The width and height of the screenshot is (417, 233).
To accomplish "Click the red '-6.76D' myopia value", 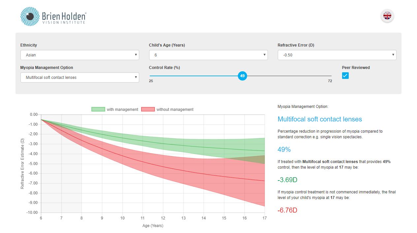I will 287,210.
